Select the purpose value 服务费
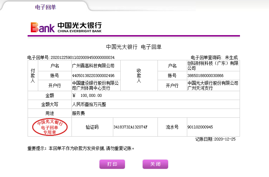The height and width of the screenshot is (177, 269). 79,113
